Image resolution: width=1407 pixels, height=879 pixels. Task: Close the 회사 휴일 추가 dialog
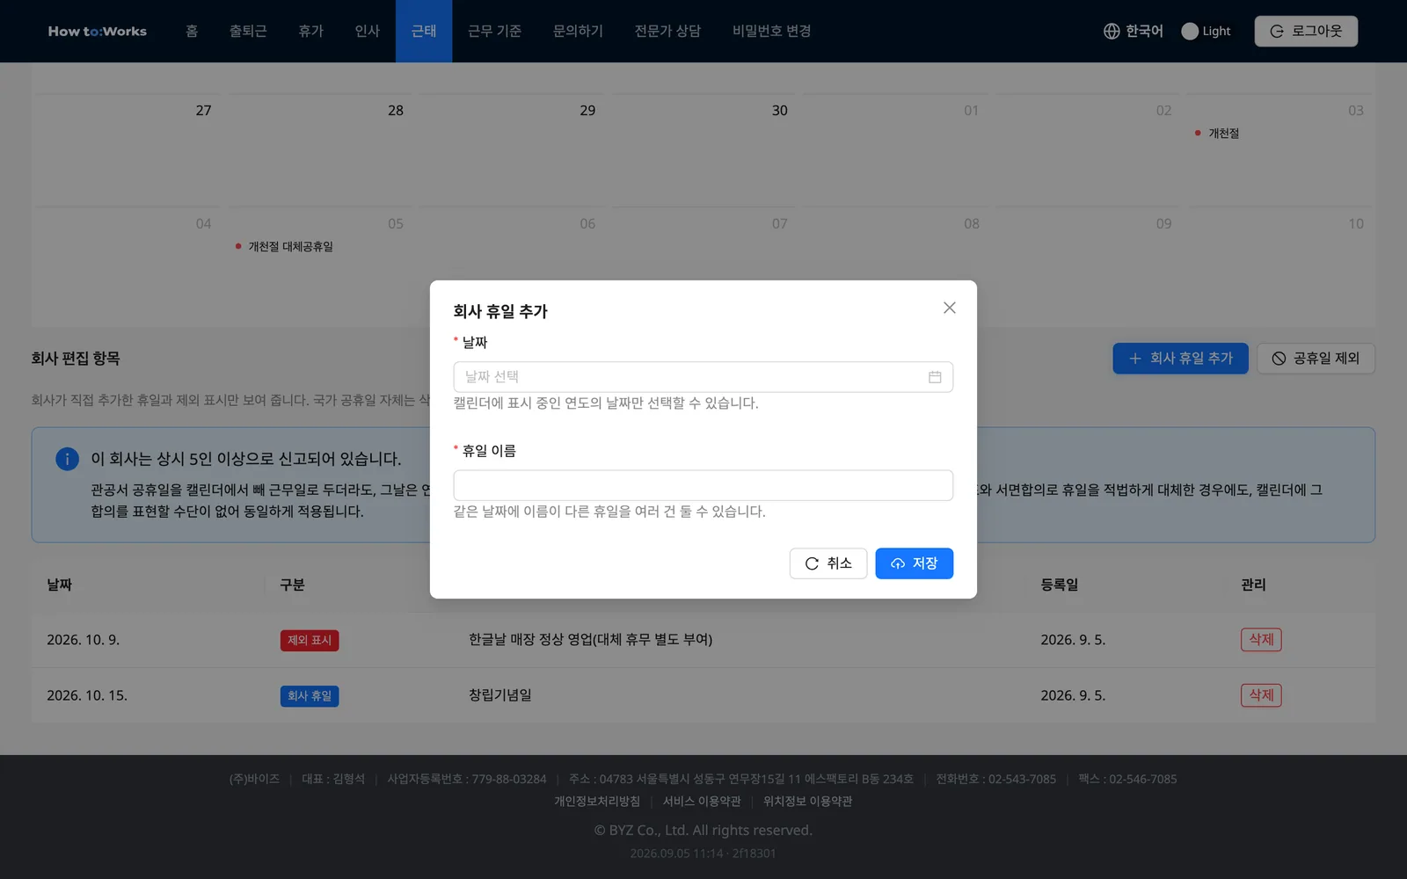[x=949, y=308]
